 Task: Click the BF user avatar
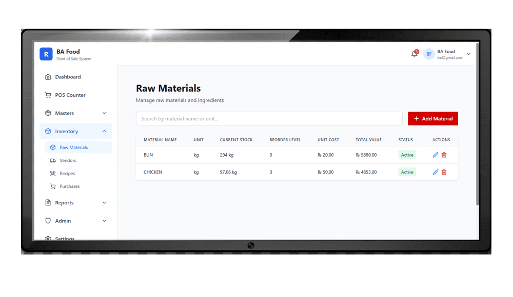pyautogui.click(x=429, y=54)
